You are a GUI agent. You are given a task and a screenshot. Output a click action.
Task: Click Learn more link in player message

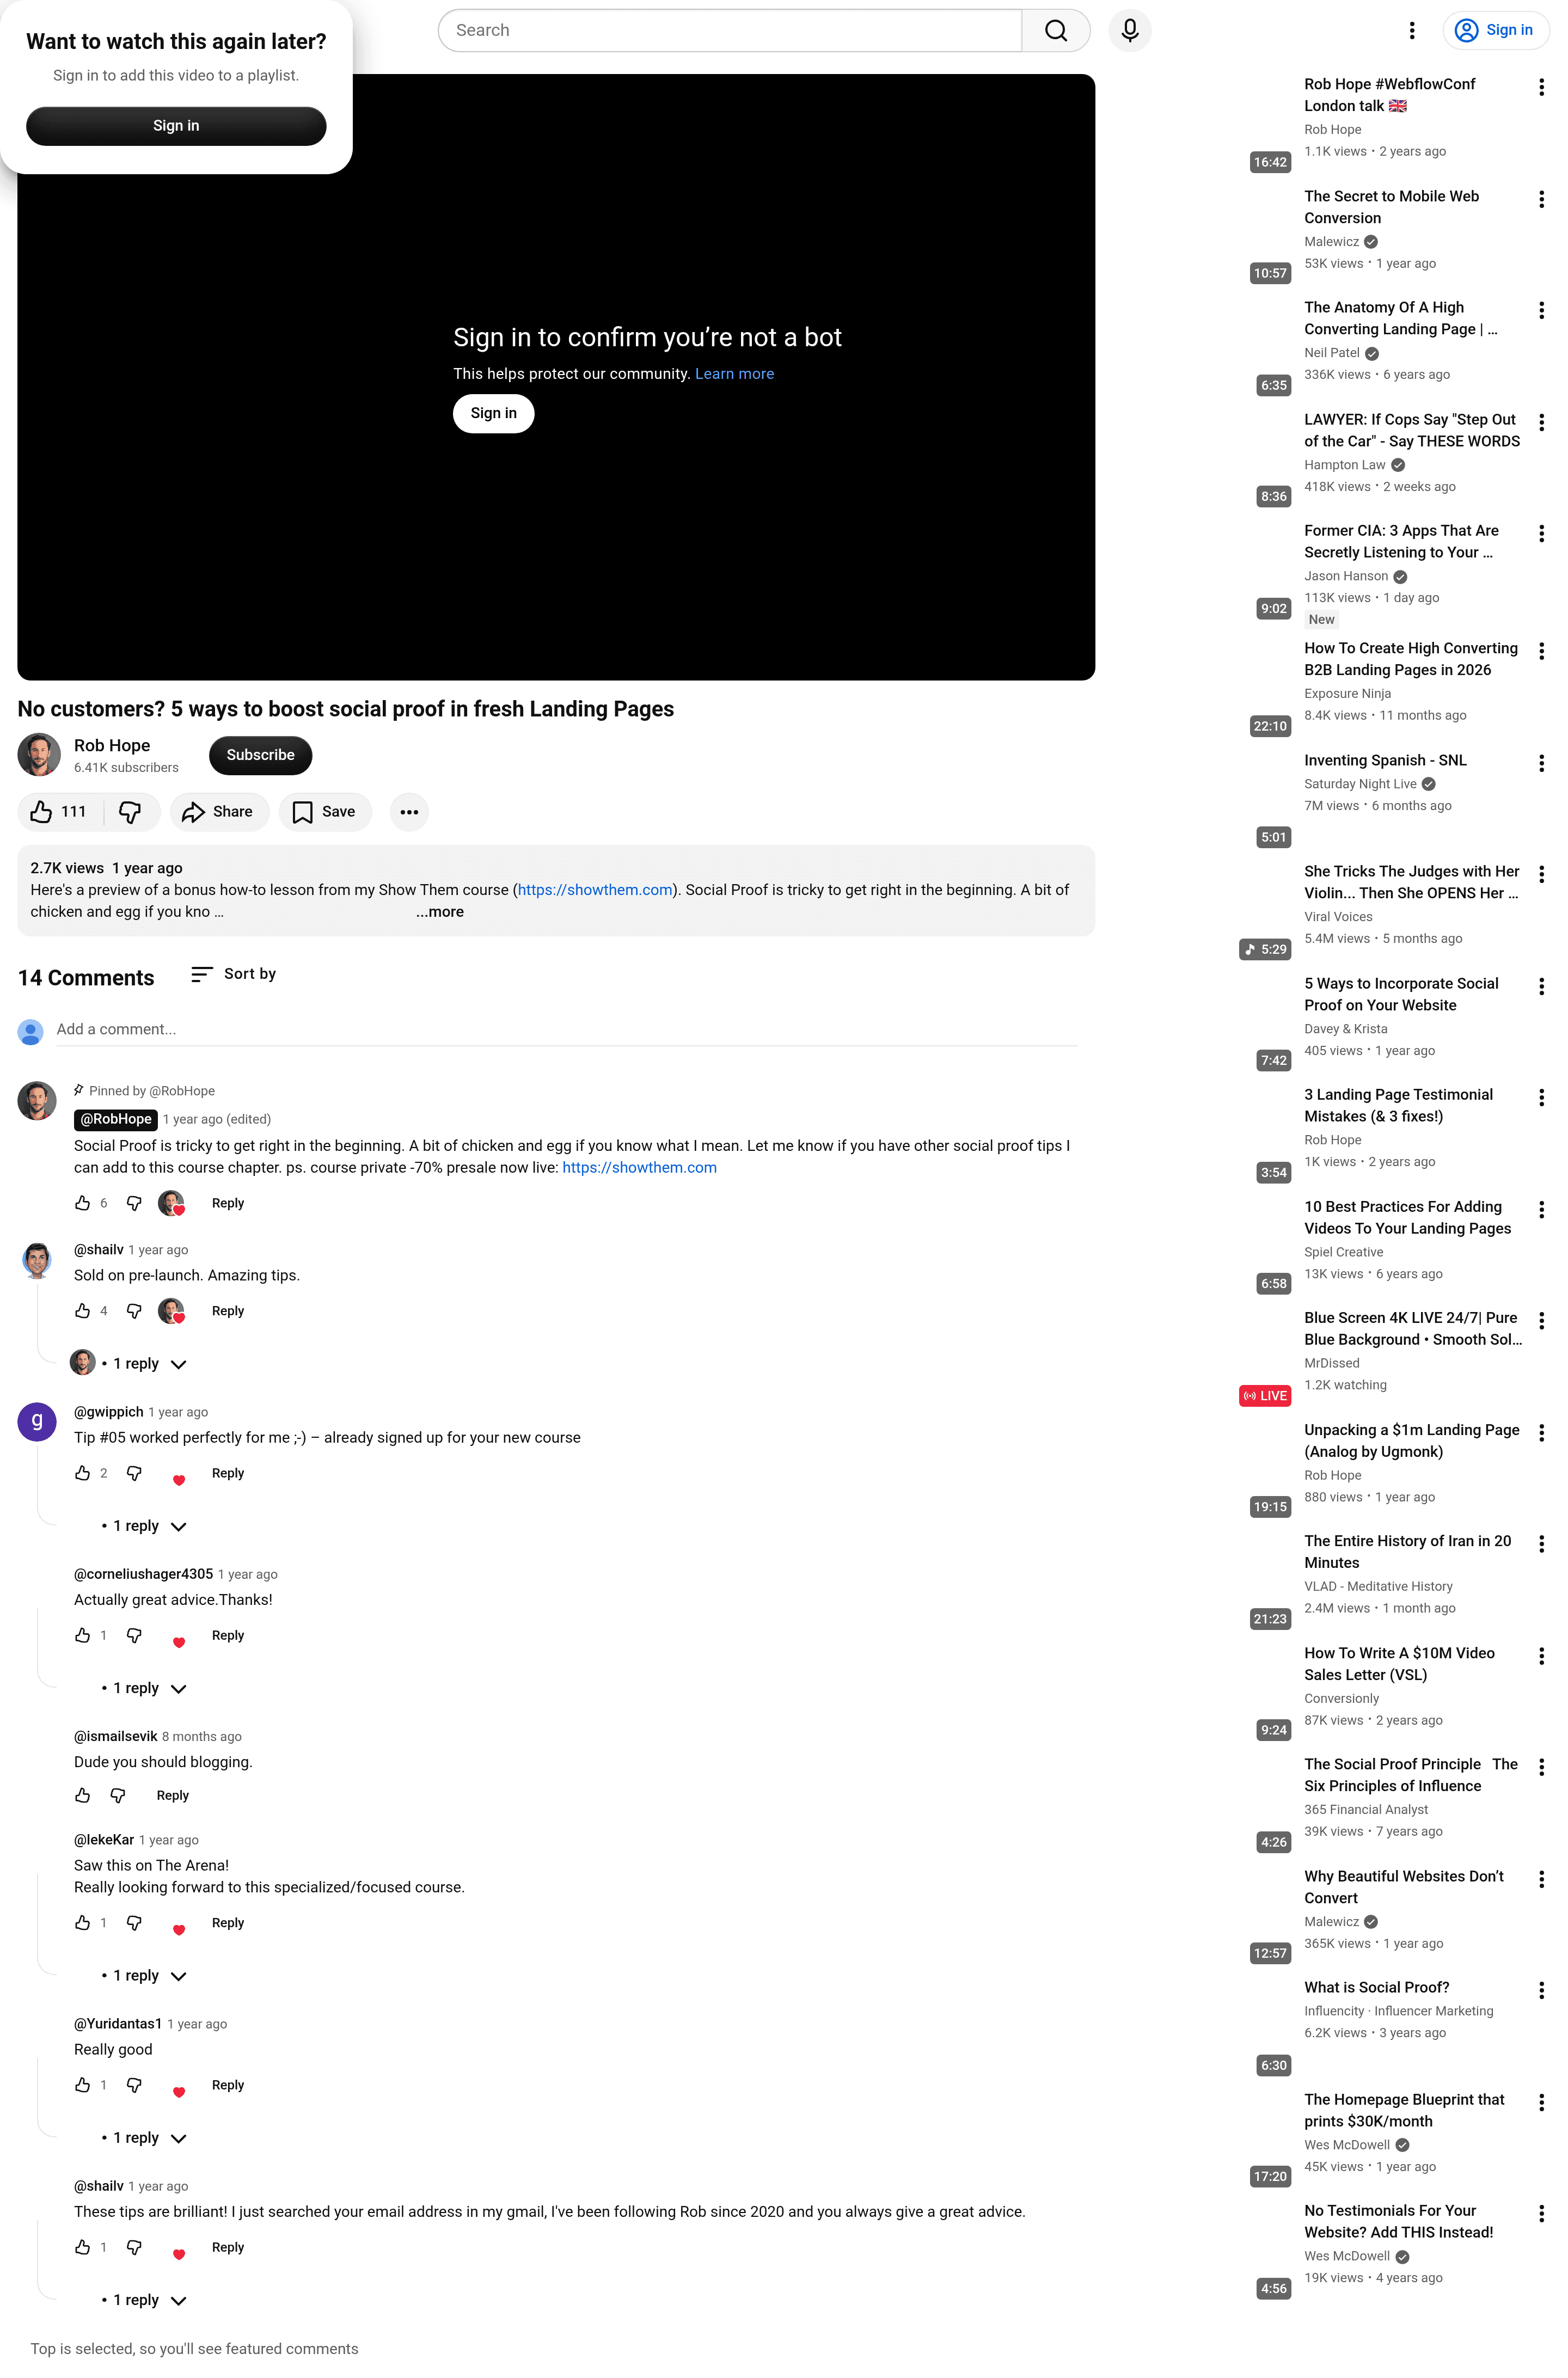tap(735, 374)
